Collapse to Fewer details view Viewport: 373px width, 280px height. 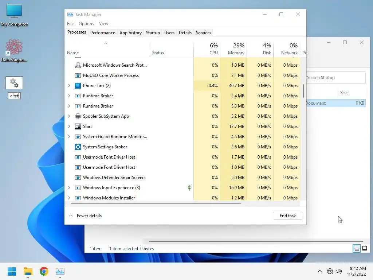point(85,216)
